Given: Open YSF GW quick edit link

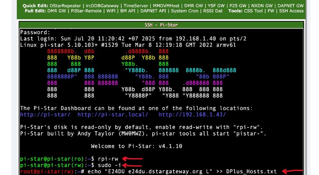Looking at the screenshot, I should [216, 6].
